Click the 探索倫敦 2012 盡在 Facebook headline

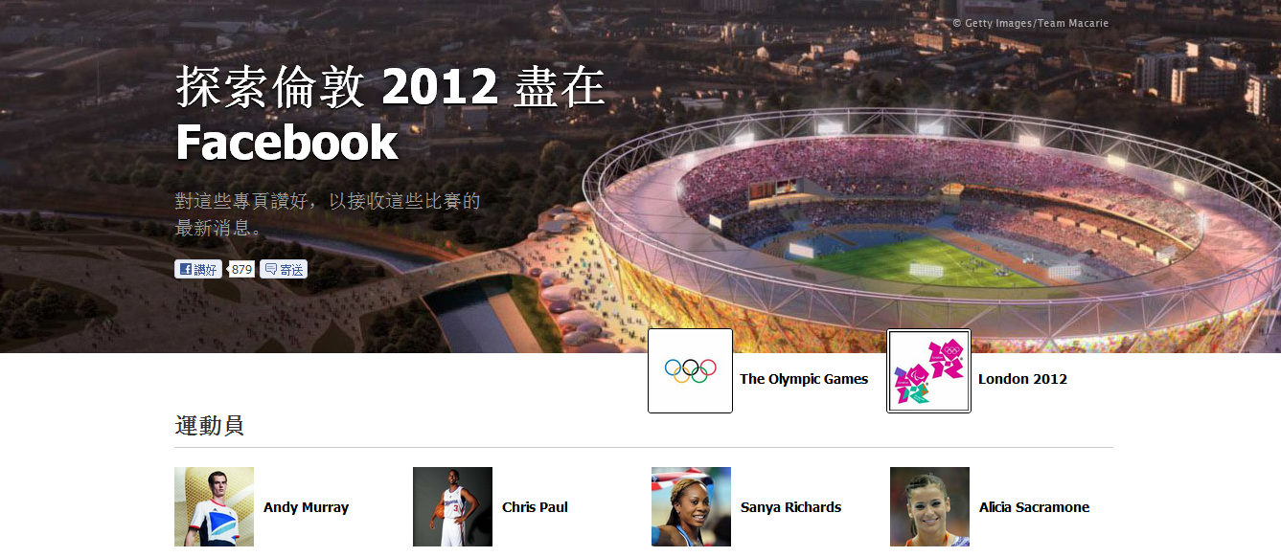click(x=391, y=114)
